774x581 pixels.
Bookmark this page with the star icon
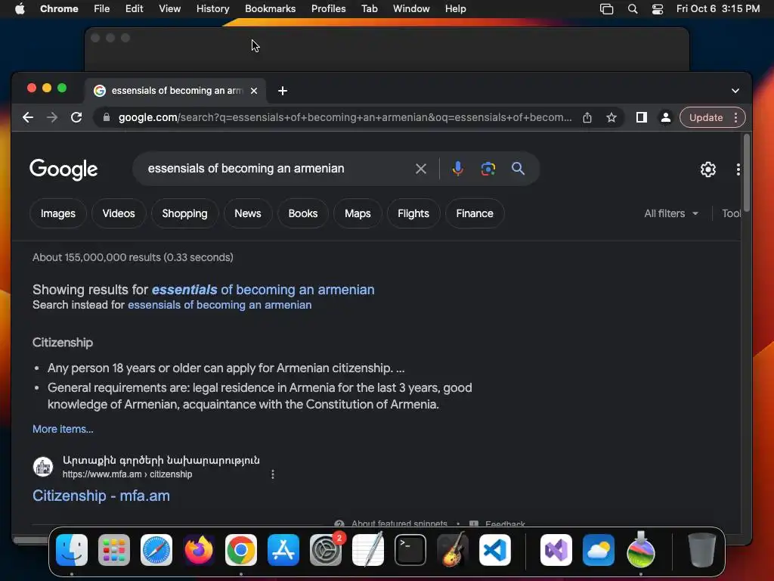[611, 117]
